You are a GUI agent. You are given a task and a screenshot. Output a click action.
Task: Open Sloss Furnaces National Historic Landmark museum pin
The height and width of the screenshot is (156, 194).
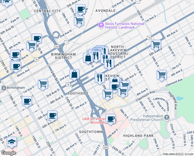[x=101, y=25]
